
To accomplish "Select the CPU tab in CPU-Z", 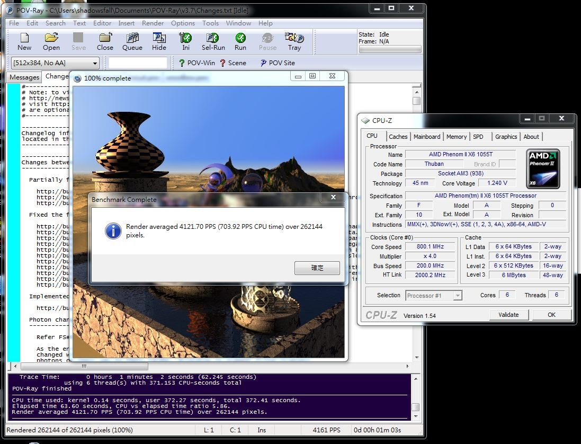I will click(372, 136).
